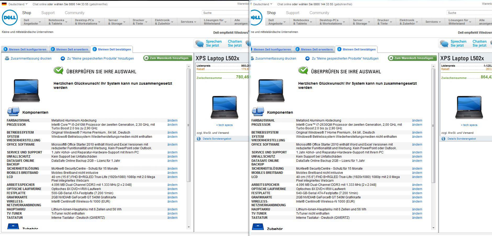Expand the Desktop-PCs & Workstations menu in the left window
Screen dimensions: 492x236
click(88, 22)
